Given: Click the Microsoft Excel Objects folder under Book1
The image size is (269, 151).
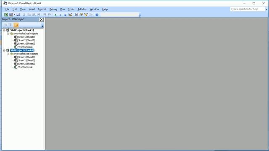Looking at the screenshot, I should pos(26,34).
